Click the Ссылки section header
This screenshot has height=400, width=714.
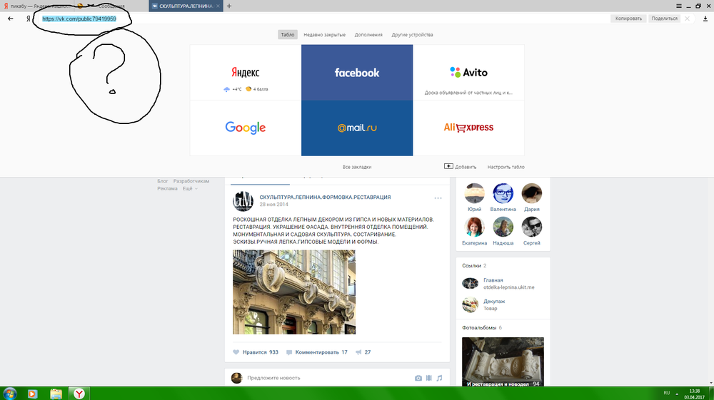[474, 265]
